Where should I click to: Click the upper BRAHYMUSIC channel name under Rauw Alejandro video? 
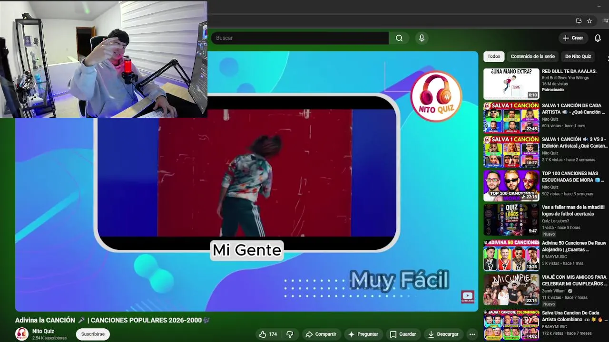[x=555, y=257]
